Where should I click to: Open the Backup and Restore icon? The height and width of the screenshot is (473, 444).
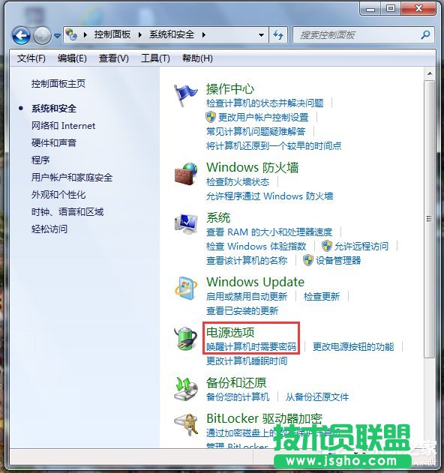pos(186,389)
